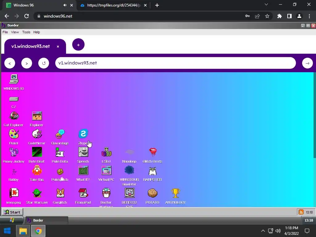This screenshot has height=237, width=316.
Task: Open FramaPad icon
Action: pos(83,193)
